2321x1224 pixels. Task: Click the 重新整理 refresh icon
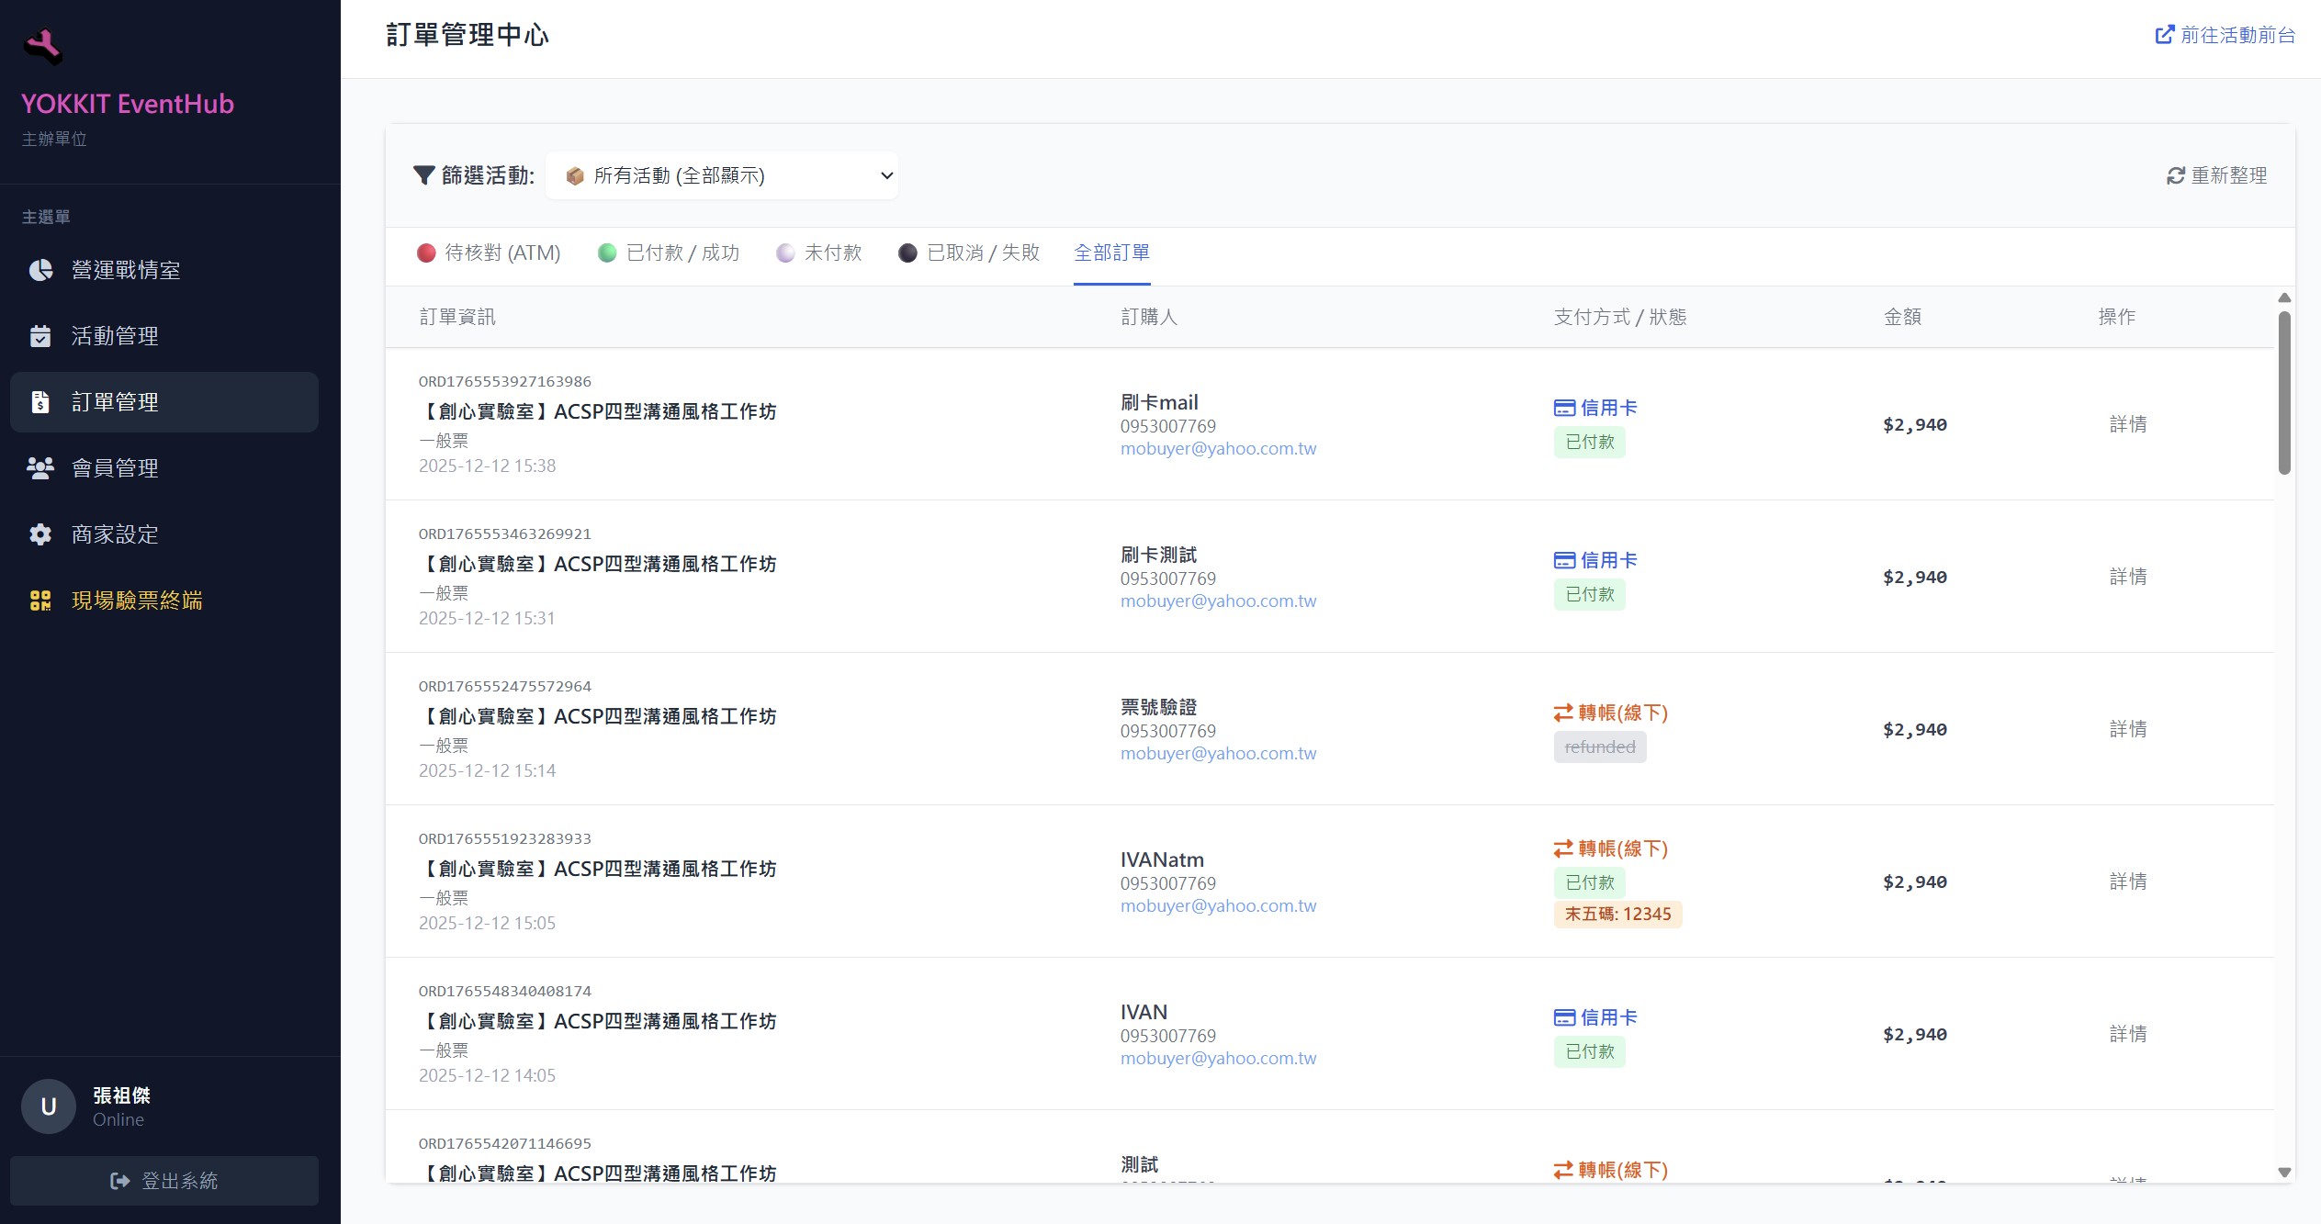pyautogui.click(x=2175, y=174)
